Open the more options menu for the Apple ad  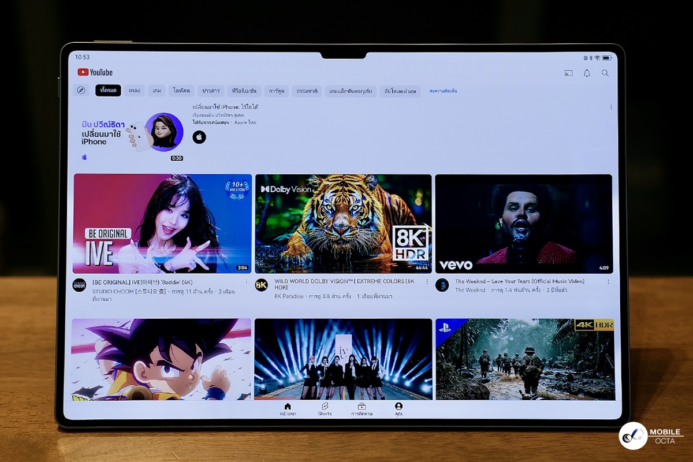tap(611, 107)
